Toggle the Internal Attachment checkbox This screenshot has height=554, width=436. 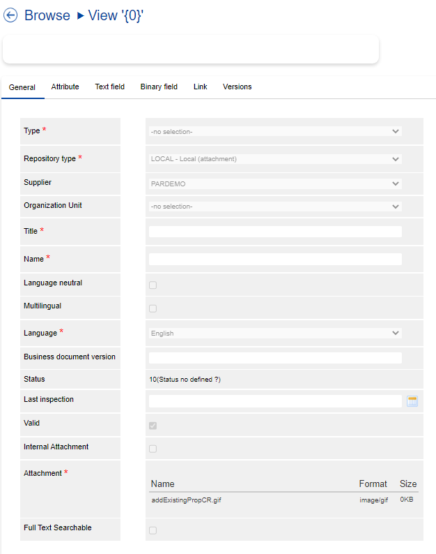(153, 449)
